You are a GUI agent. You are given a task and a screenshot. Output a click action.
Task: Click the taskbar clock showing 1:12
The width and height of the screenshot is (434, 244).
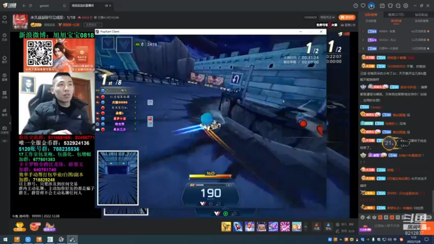pyautogui.click(x=414, y=240)
